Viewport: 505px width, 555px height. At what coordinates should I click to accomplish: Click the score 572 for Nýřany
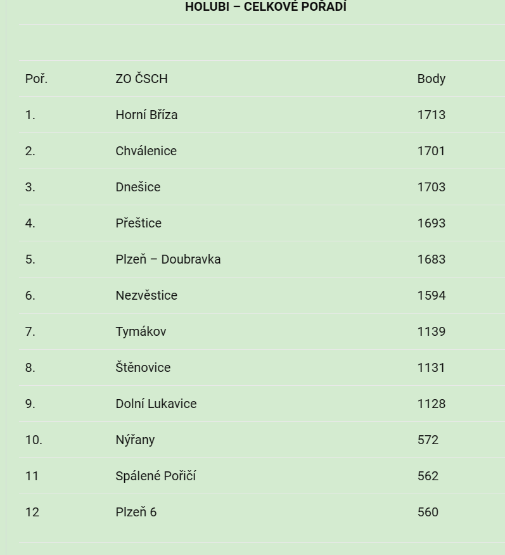428,440
